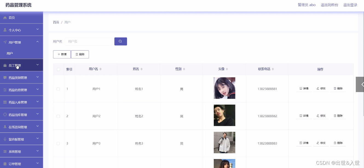Open 系统管理 menu label
Image resolution: width=364 pixels, height=168 pixels.
click(15, 152)
